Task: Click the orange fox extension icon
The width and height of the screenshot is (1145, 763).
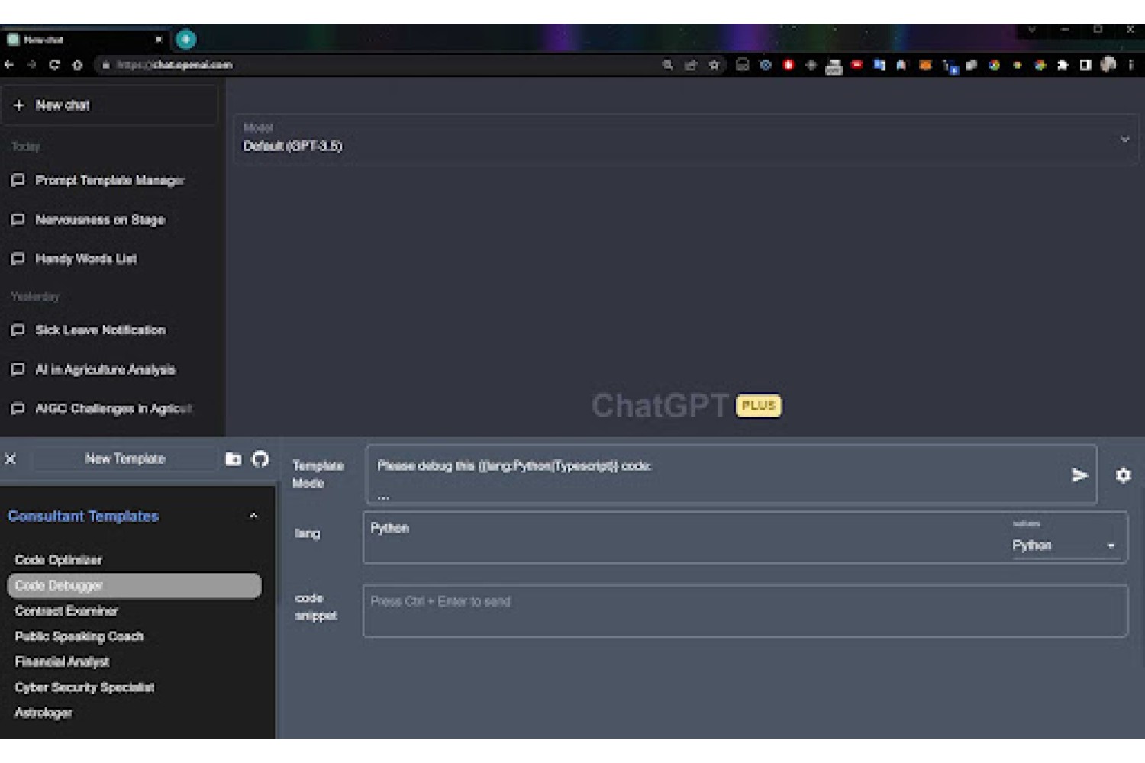Action: 925,65
